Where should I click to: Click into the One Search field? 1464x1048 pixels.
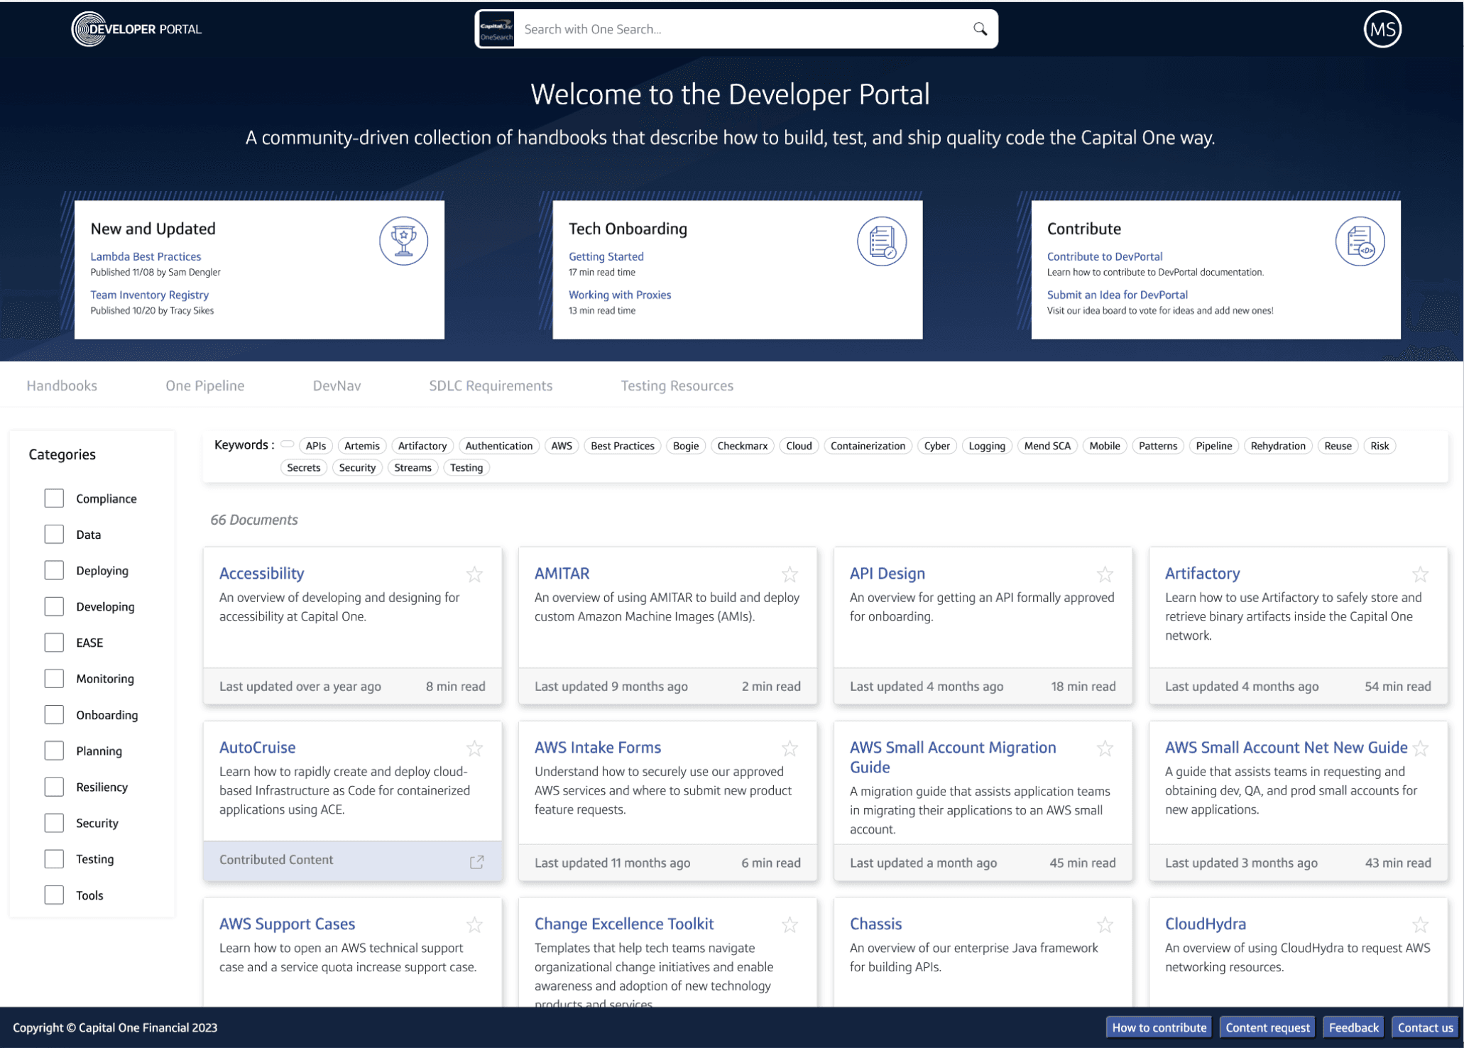point(738,29)
